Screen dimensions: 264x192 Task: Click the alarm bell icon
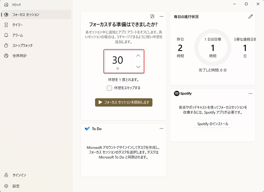click(x=6, y=35)
